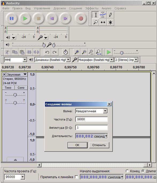The height and width of the screenshot is (183, 157).
Task: Click the Частота (Гц) input field
Action: tap(92, 119)
